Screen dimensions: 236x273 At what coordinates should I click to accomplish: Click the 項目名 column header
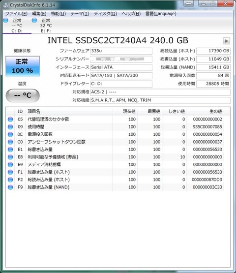click(69, 111)
